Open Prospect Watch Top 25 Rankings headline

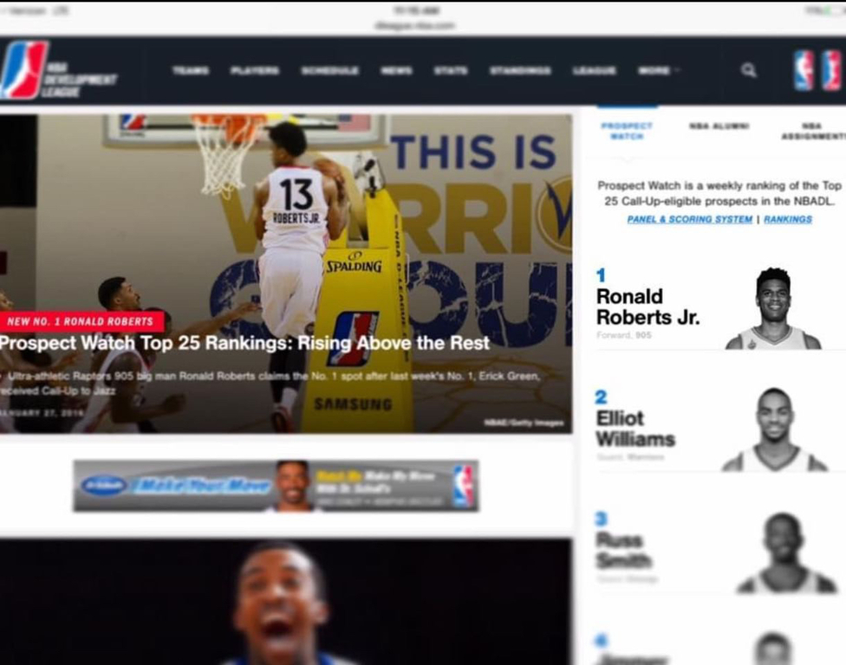[244, 343]
